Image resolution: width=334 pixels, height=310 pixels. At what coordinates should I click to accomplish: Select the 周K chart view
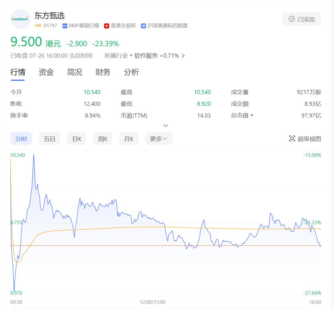(x=102, y=138)
